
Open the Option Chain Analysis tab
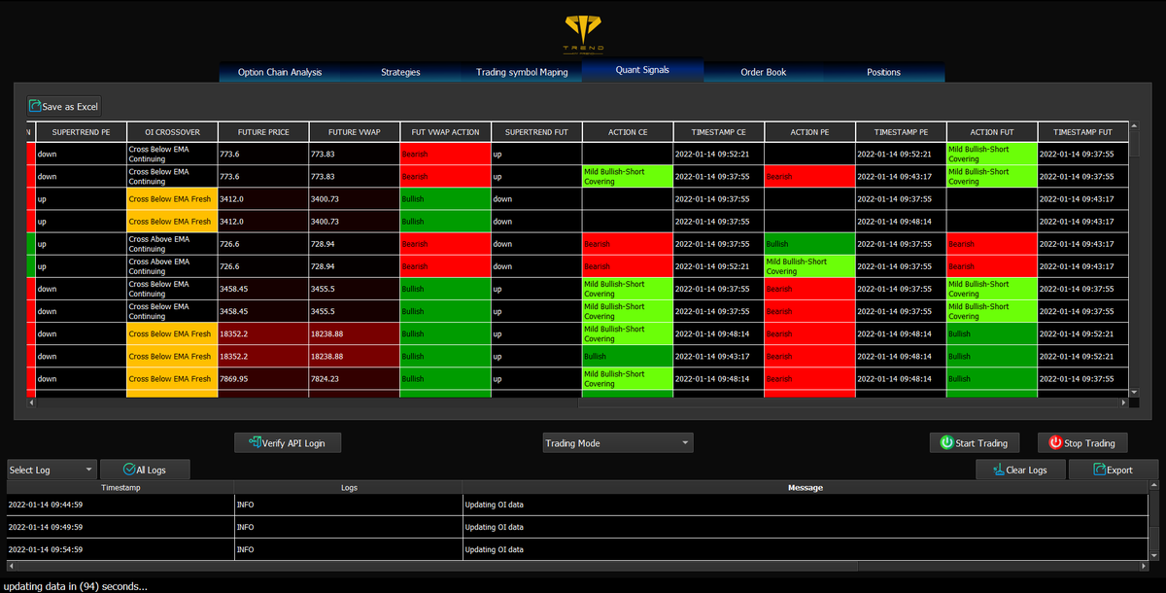pyautogui.click(x=280, y=72)
